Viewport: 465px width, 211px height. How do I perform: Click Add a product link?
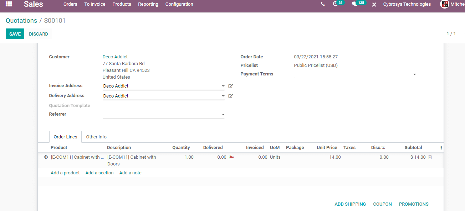[65, 173]
